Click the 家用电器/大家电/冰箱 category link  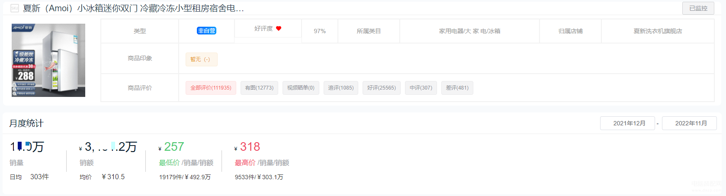point(469,31)
